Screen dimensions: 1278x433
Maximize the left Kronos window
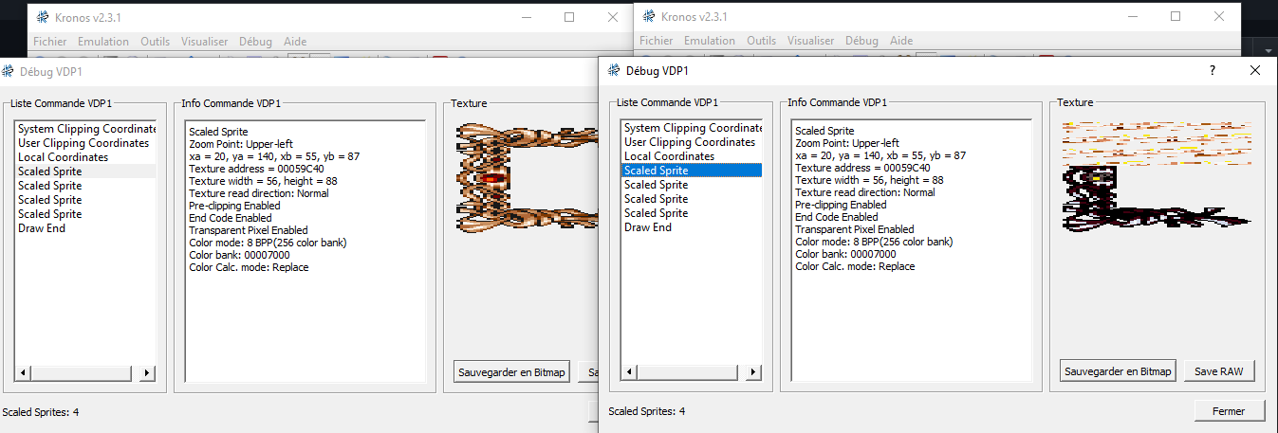click(x=569, y=17)
